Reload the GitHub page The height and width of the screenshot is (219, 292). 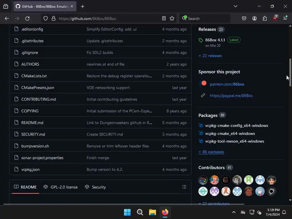click(27, 19)
